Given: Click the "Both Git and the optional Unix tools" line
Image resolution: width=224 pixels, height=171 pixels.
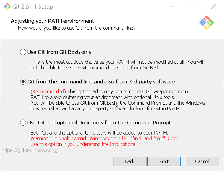Looking at the screenshot, I should (99, 133).
